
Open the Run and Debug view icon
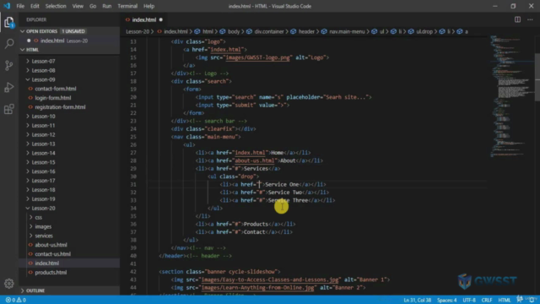pyautogui.click(x=9, y=87)
